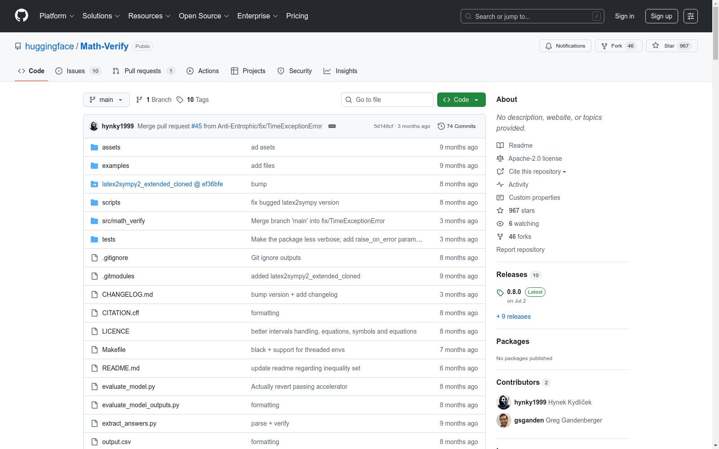Open the main branch selector dropdown
Viewport: 719px width, 449px height.
107,100
